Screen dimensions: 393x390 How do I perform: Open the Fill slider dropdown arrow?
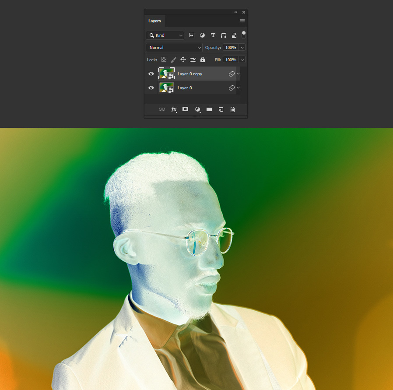point(242,60)
